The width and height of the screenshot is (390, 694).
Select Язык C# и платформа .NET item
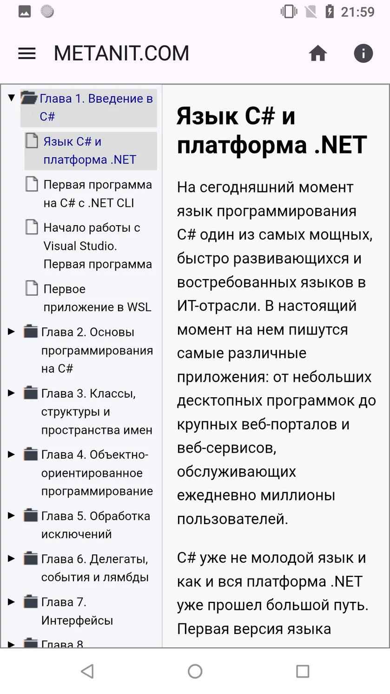pos(90,150)
